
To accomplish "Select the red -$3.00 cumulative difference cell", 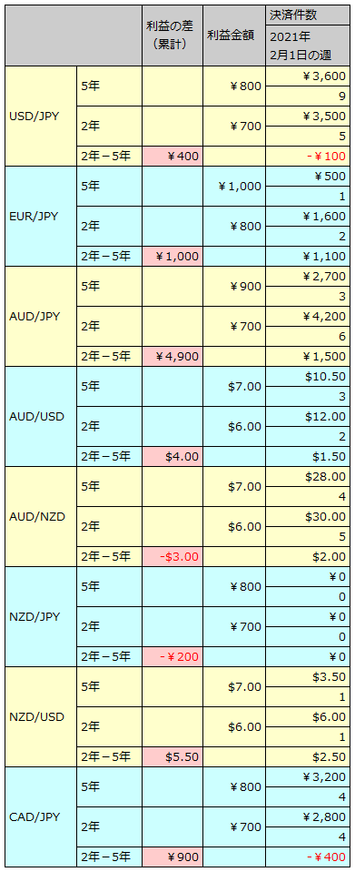I will point(173,556).
